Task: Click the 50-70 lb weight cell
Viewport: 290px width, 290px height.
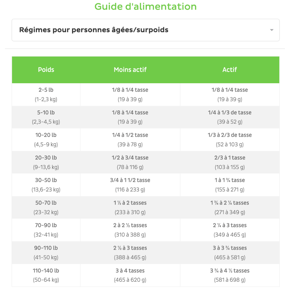Action: [46, 207]
